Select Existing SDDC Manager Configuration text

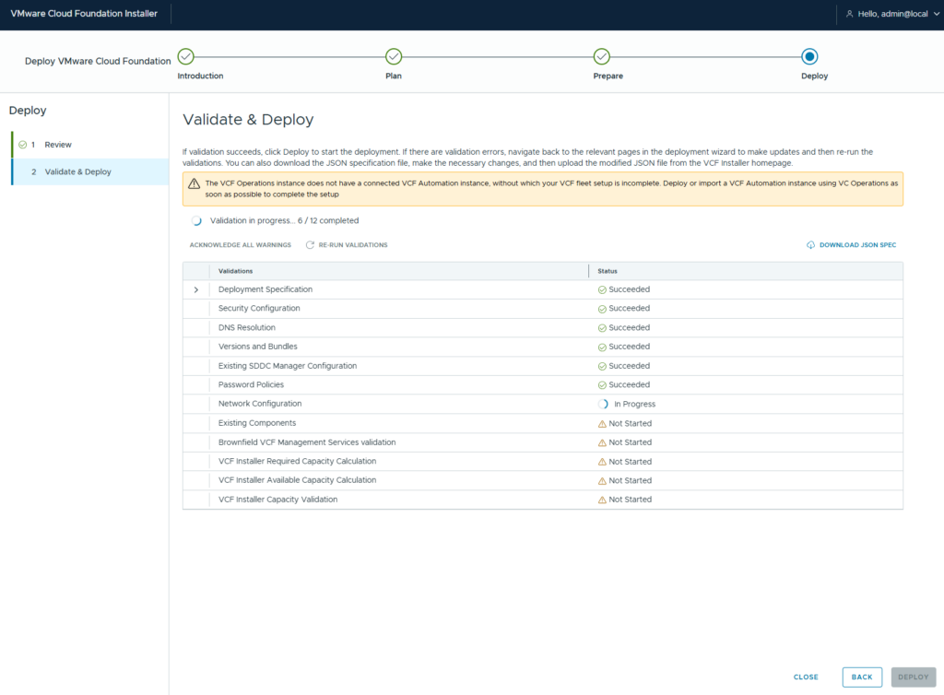(288, 366)
